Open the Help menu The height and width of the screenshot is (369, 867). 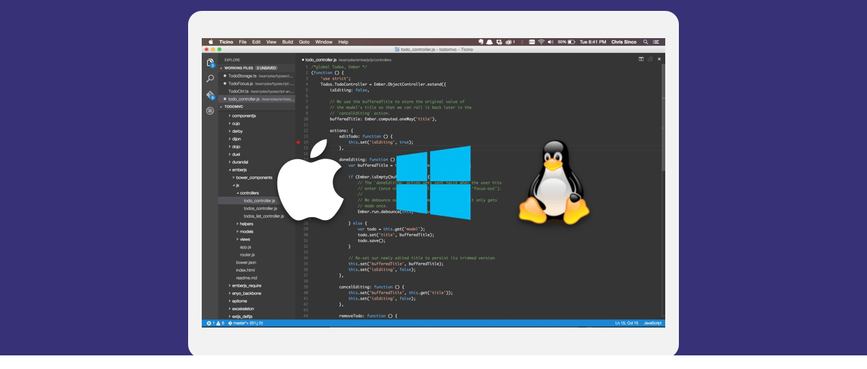[343, 42]
